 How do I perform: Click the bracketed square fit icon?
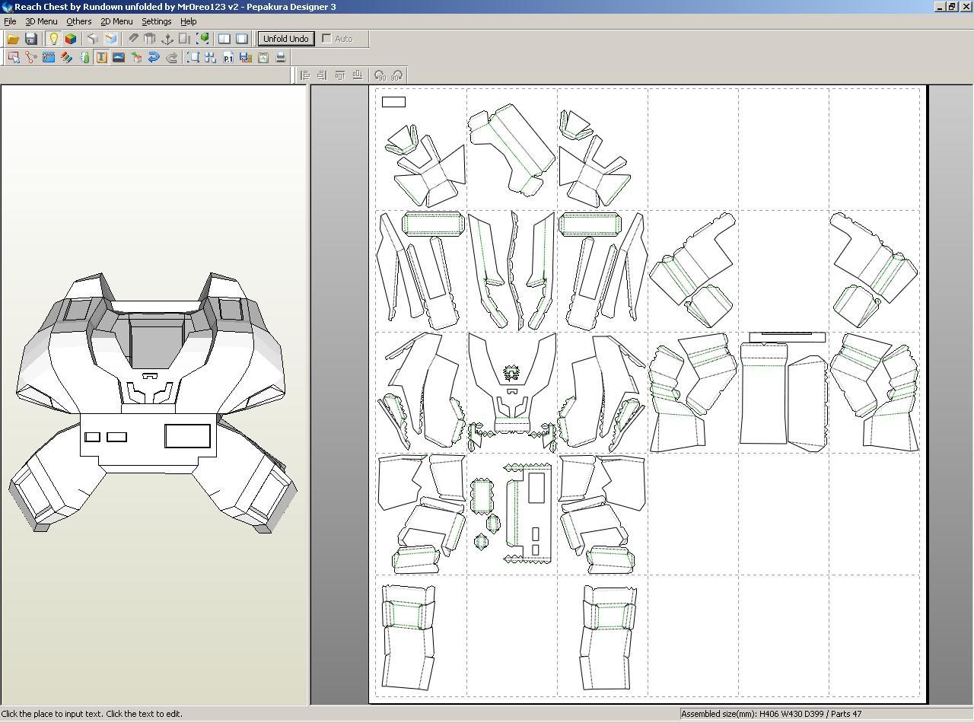193,57
